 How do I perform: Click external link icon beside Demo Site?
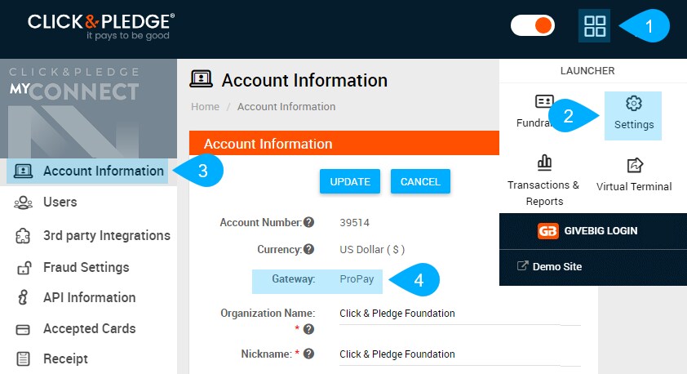click(522, 265)
